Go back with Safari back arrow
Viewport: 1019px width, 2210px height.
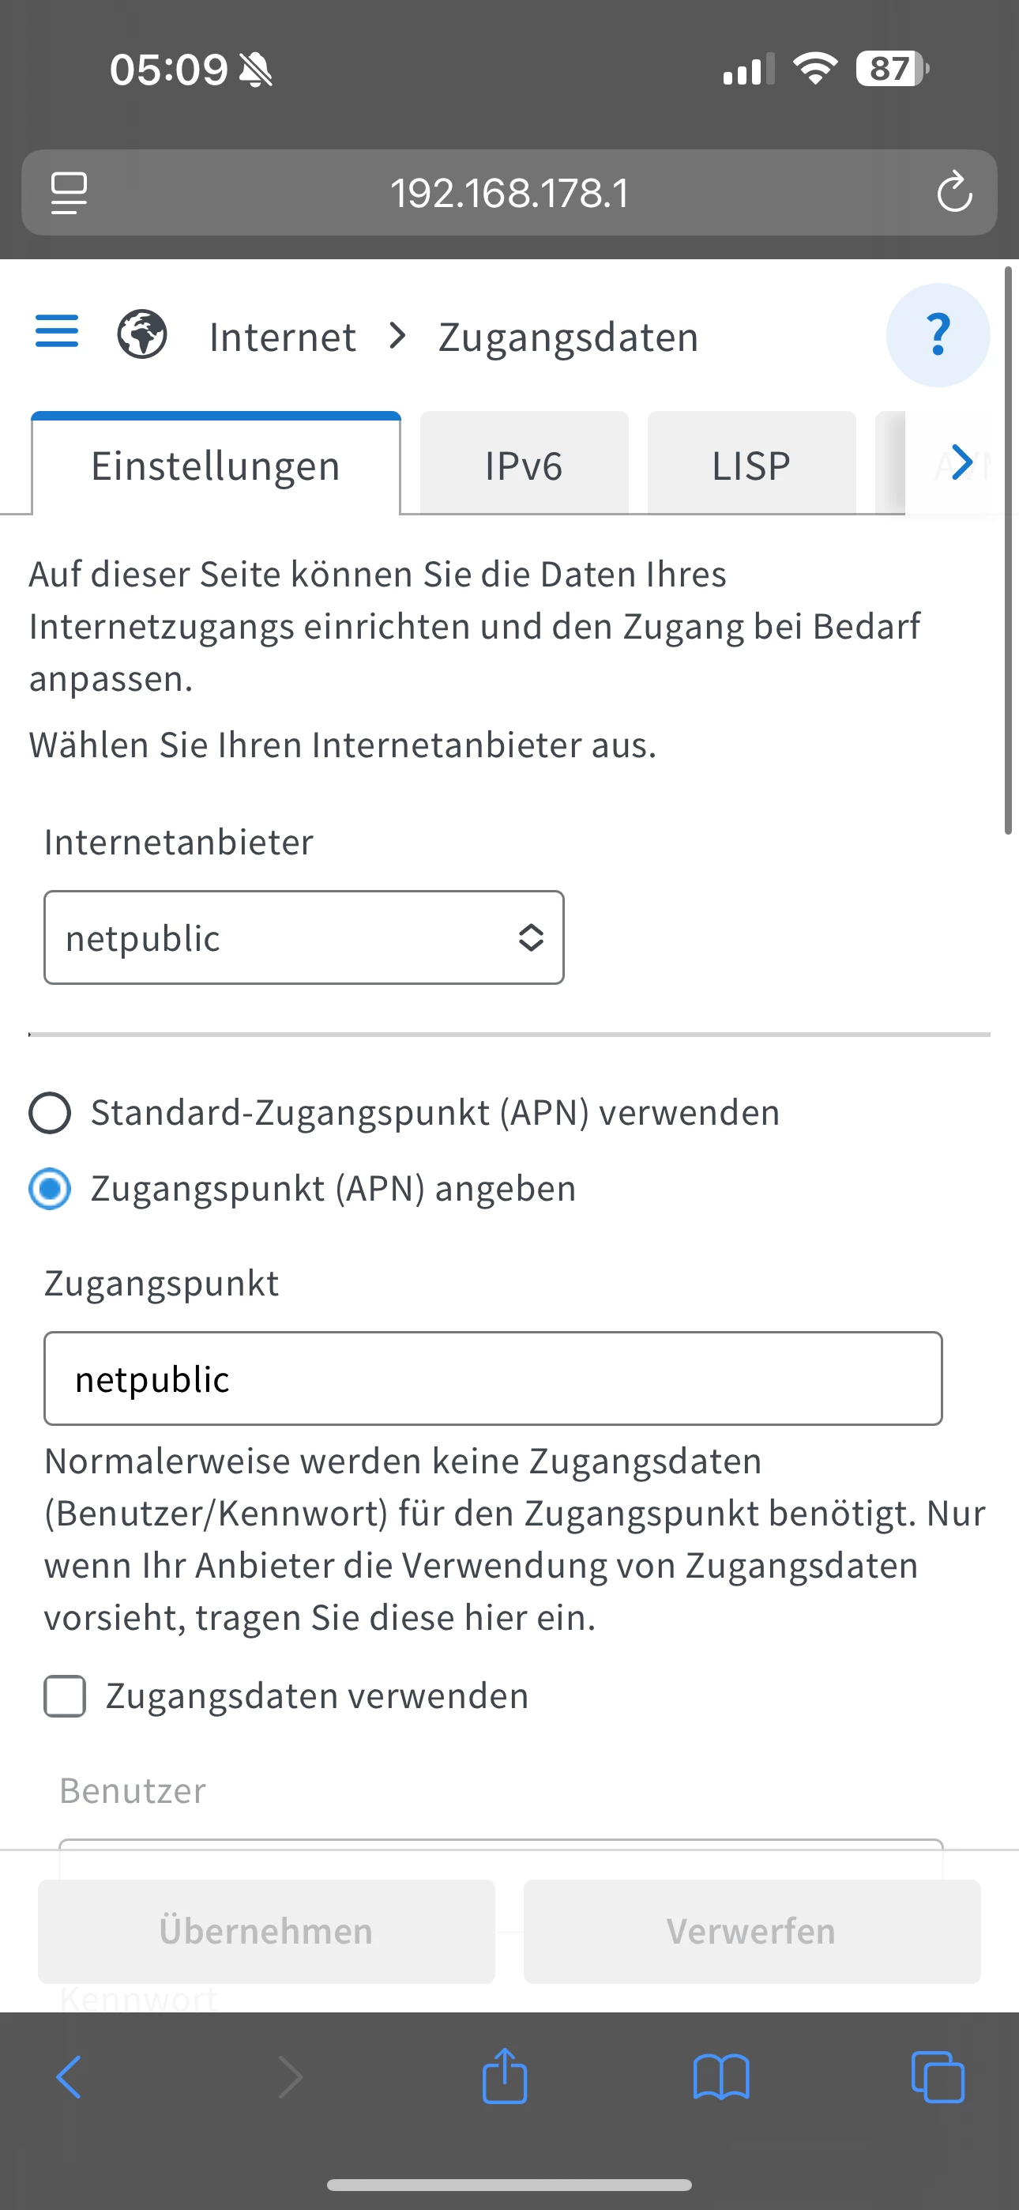(69, 2077)
